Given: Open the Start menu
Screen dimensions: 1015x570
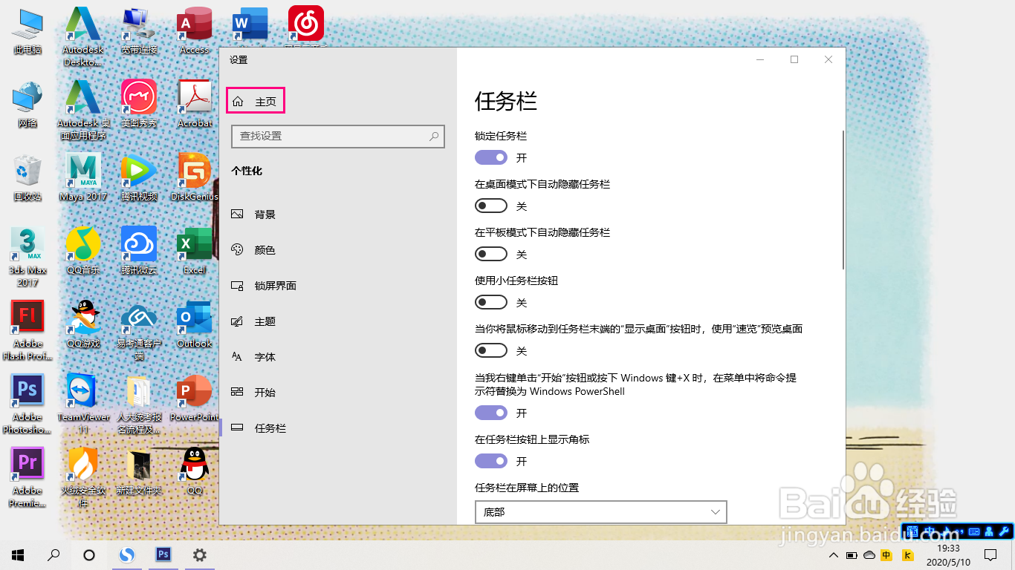Looking at the screenshot, I should pos(16,554).
